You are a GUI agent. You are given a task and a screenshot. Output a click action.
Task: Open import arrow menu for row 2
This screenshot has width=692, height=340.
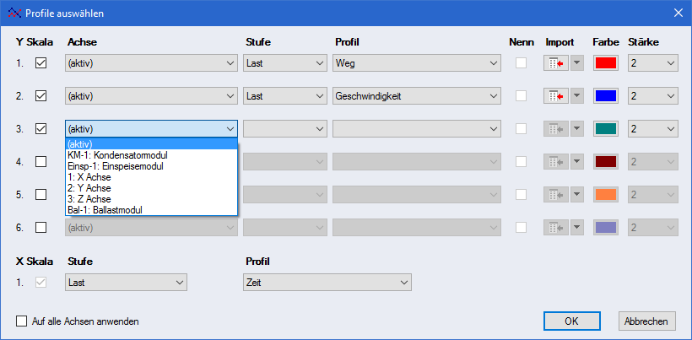(x=577, y=96)
